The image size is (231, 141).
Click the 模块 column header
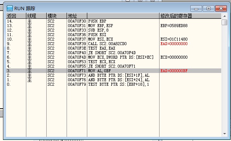[x=57, y=16]
